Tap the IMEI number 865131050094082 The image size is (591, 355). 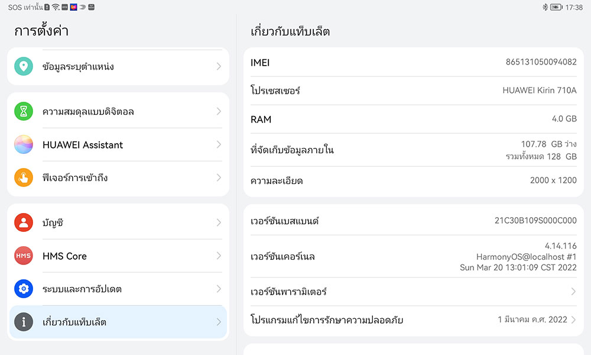541,62
